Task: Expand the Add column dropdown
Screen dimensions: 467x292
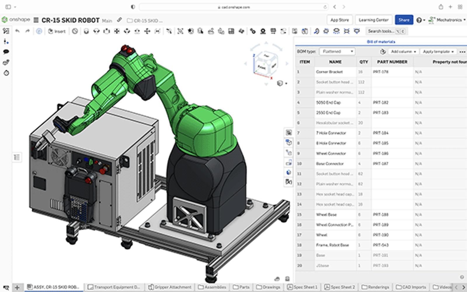Action: tap(403, 51)
